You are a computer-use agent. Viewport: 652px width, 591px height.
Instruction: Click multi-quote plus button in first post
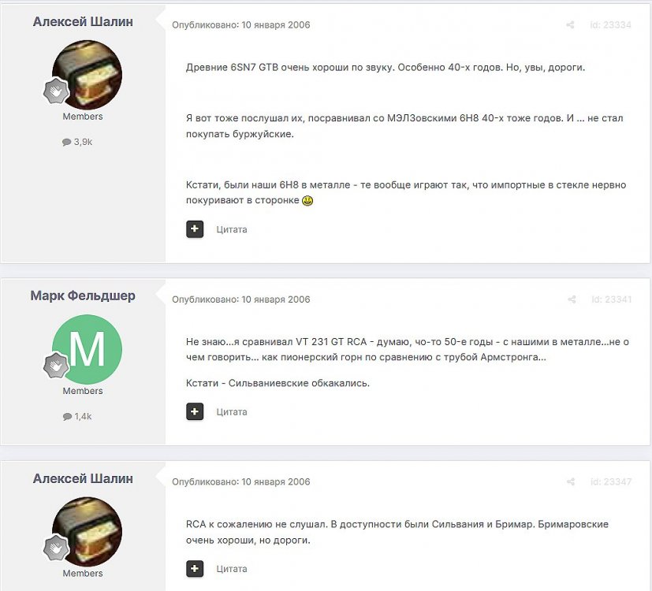point(195,229)
